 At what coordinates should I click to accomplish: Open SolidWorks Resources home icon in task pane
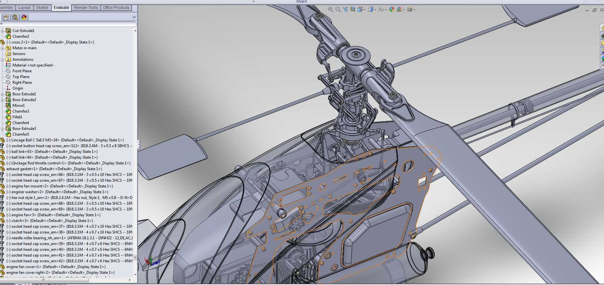602,28
